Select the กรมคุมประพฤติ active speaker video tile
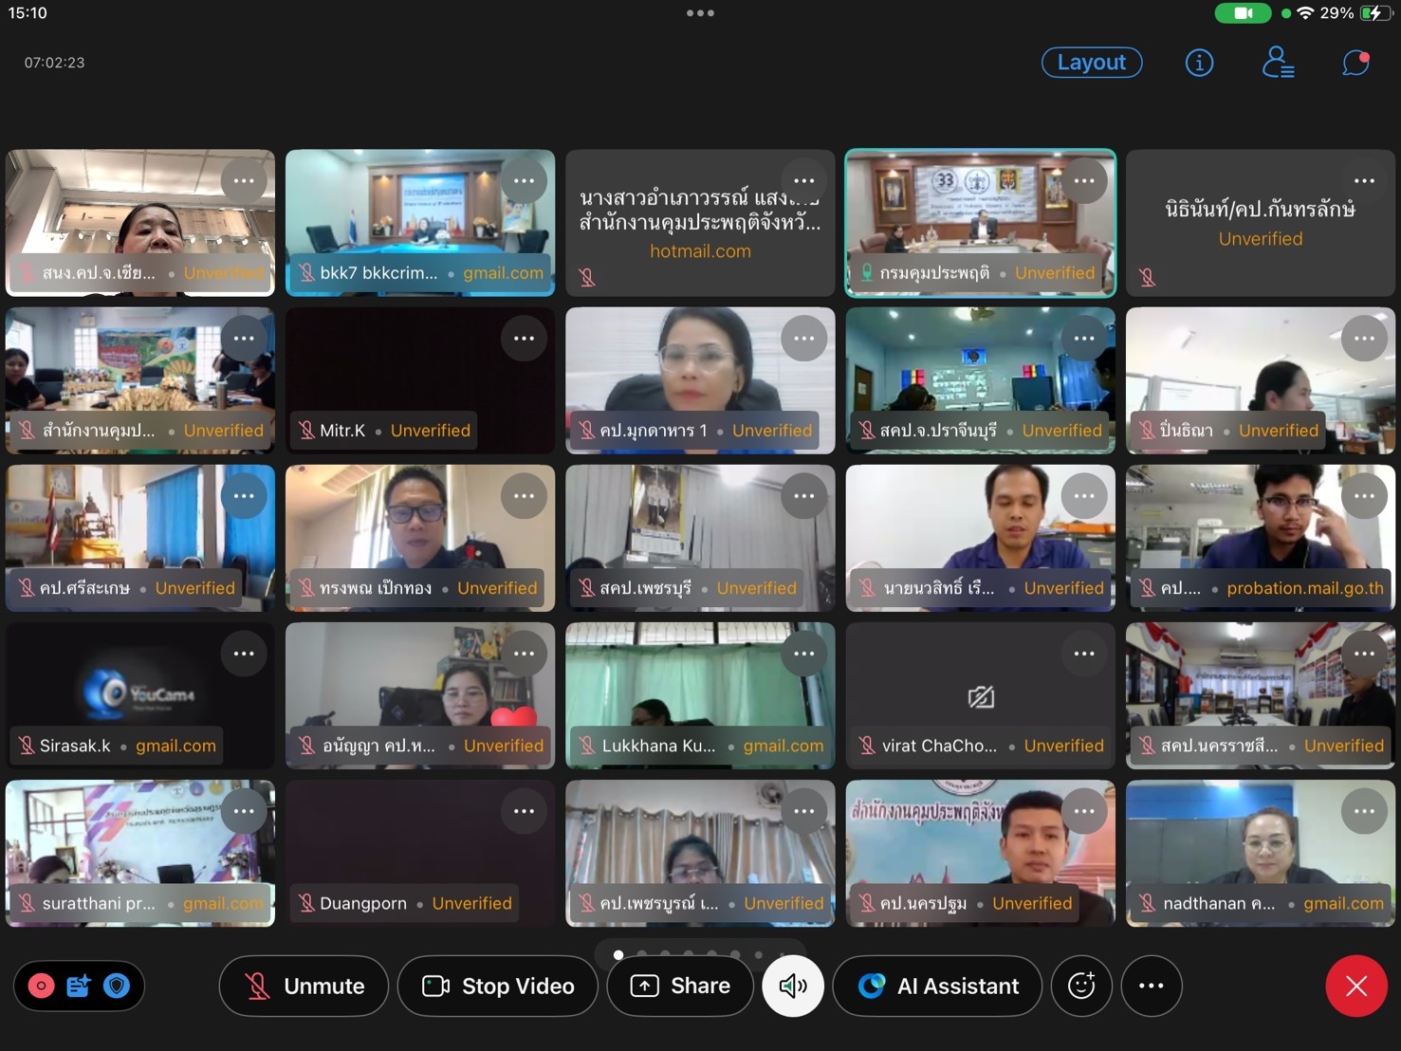 tap(980, 223)
